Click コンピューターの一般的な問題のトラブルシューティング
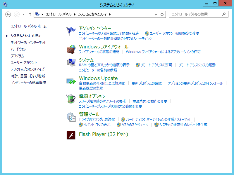 [115, 39]
